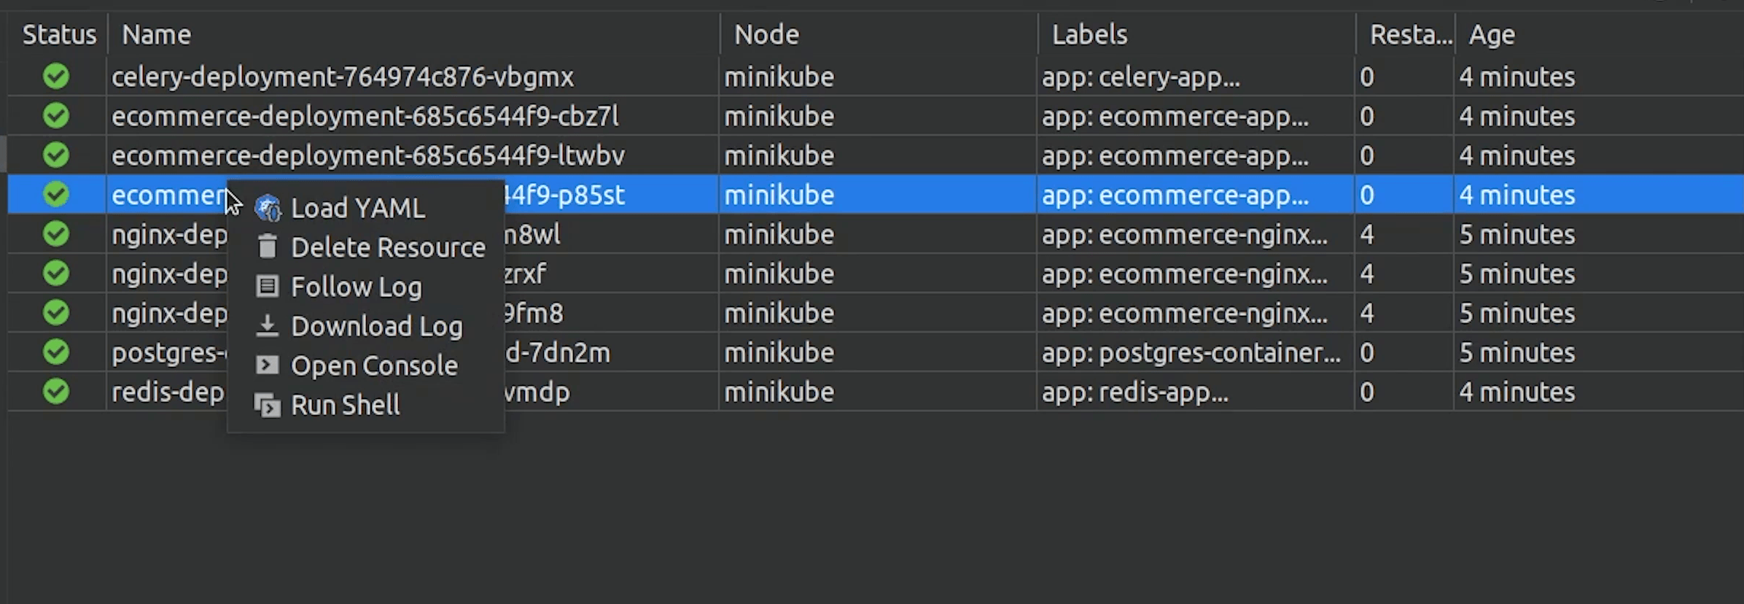Click the Labels column header

coord(1089,34)
